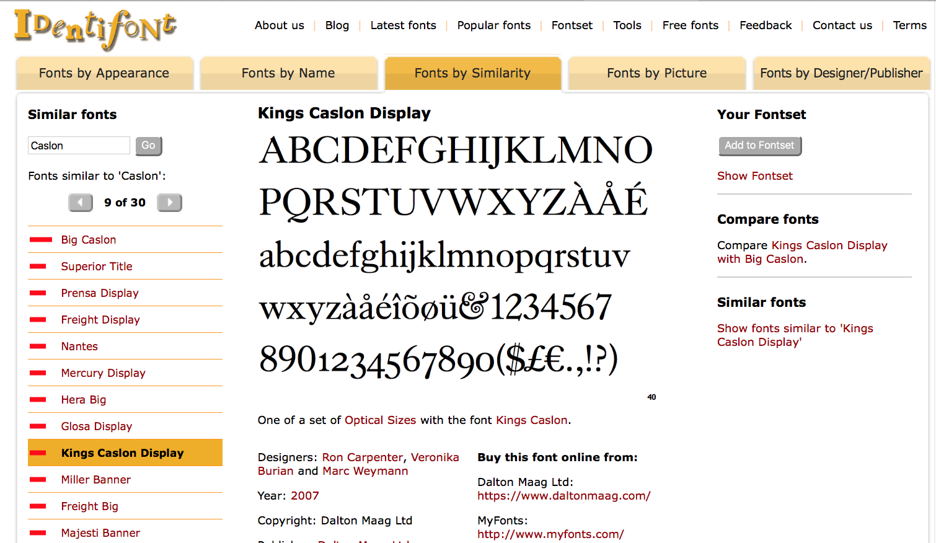The width and height of the screenshot is (936, 543).
Task: Focus the similar fonts search field
Action: click(79, 146)
